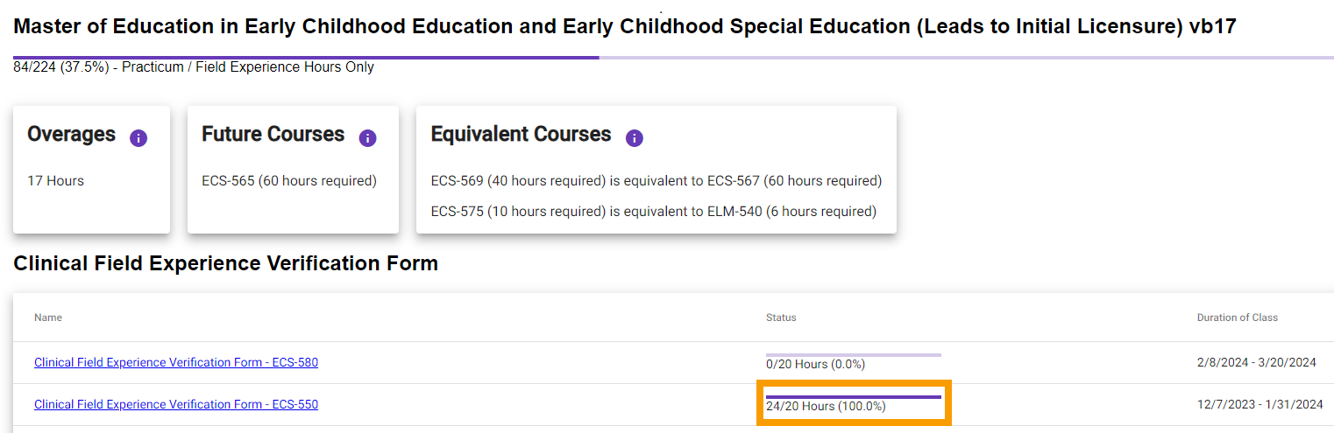Open the ECS-580 Verification Form link
This screenshot has width=1334, height=433.
pyautogui.click(x=176, y=362)
